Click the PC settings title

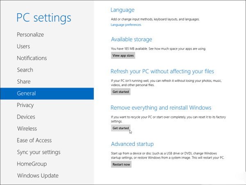pyautogui.click(x=44, y=18)
